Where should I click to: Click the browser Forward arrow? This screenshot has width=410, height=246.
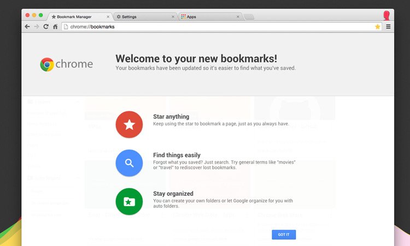point(37,27)
